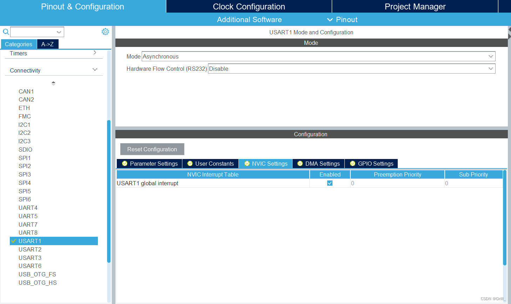Click the Sub Priority value cell
Viewport: 511px width, 304px height.
point(473,183)
